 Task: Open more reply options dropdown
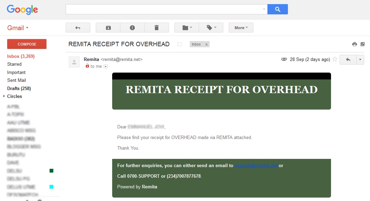coord(360,60)
